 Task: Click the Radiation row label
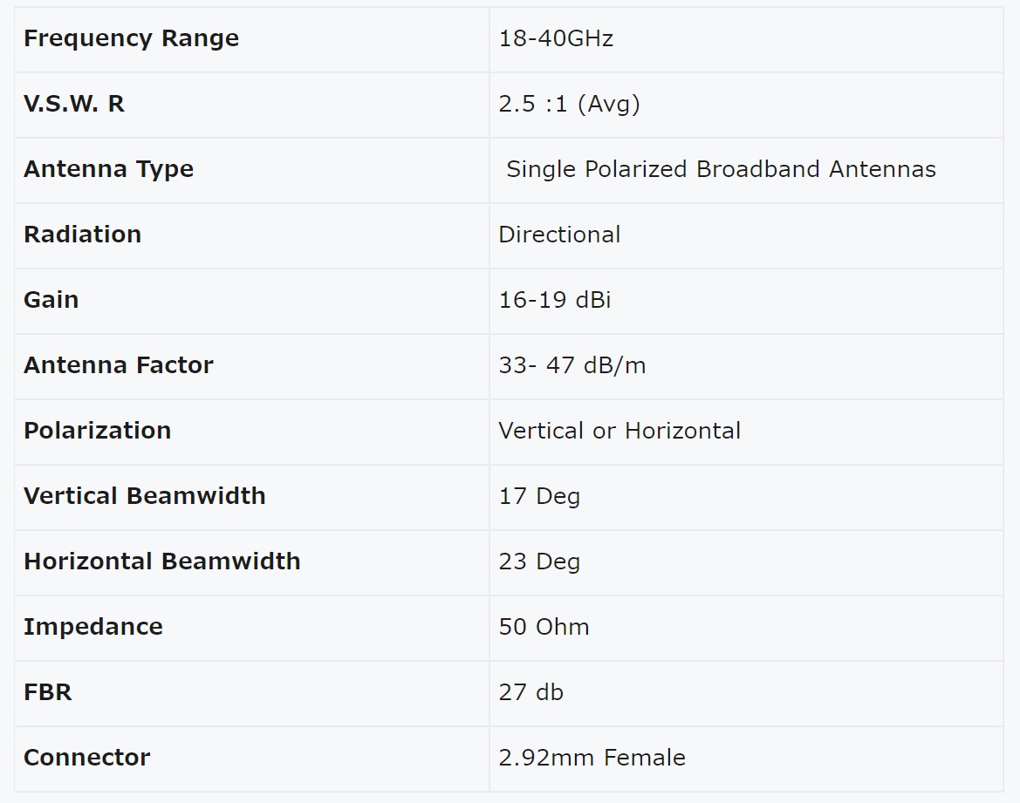point(83,235)
